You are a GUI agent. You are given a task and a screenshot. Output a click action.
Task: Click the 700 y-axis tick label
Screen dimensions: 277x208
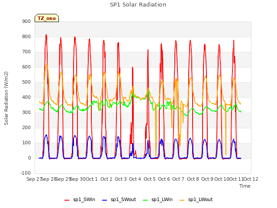26,52
